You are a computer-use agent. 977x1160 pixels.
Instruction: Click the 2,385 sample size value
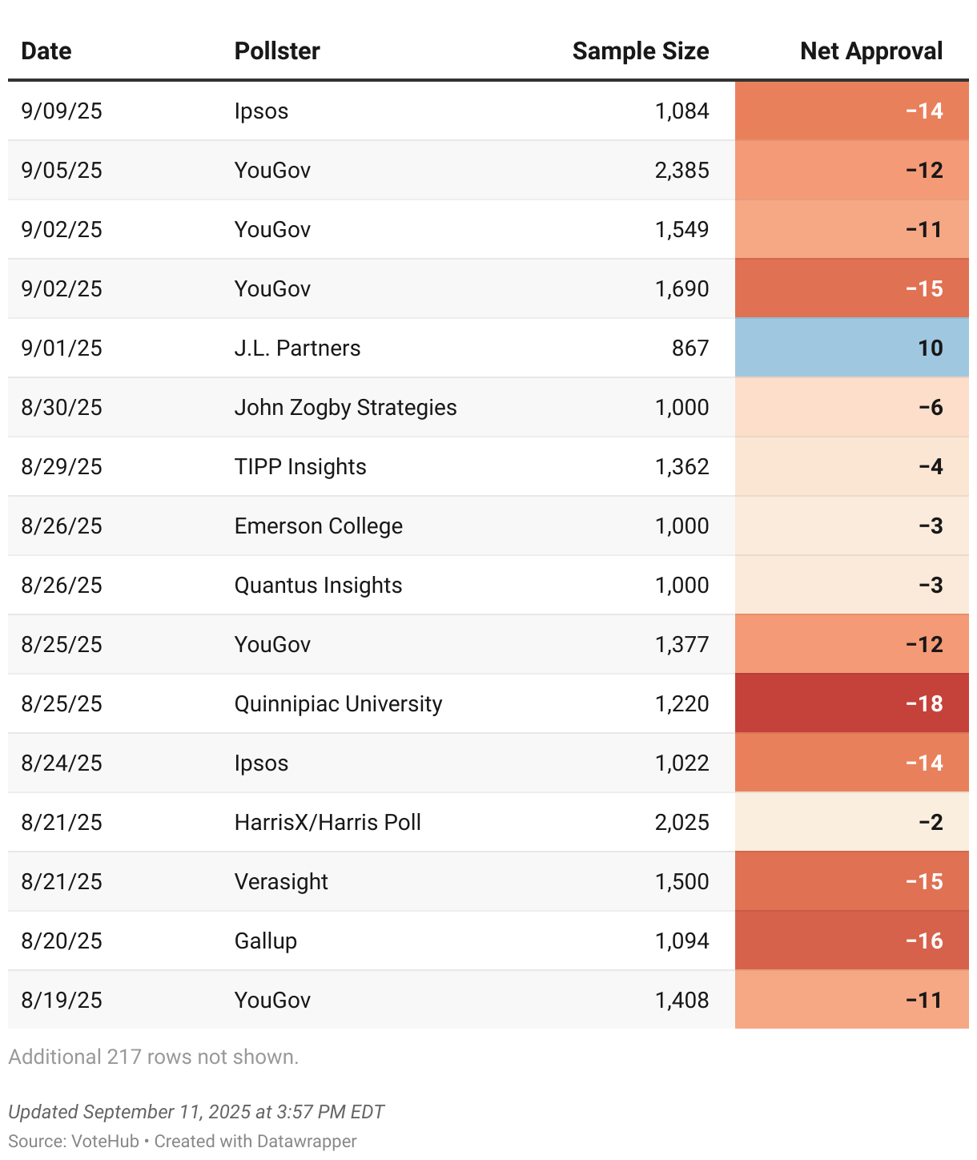click(x=681, y=170)
